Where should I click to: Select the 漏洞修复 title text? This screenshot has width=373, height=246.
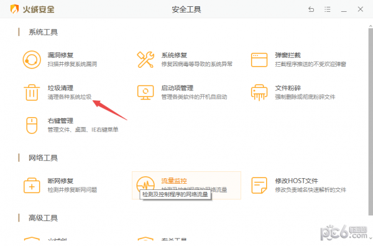click(x=60, y=55)
